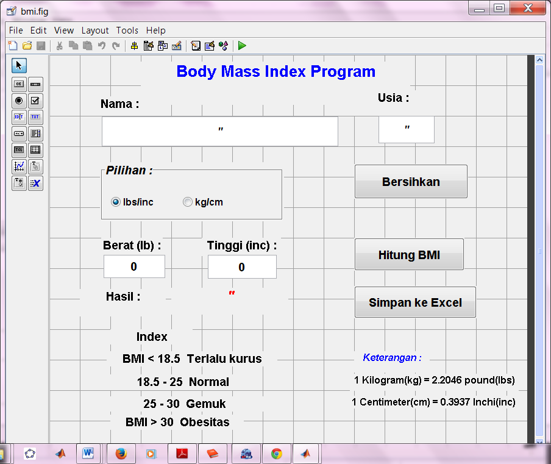The width and height of the screenshot is (551, 464).
Task: Select the kg/cm radio button
Action: 187,201
